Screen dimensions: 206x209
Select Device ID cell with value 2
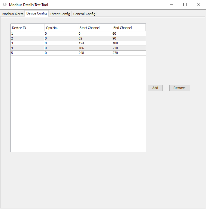27,38
